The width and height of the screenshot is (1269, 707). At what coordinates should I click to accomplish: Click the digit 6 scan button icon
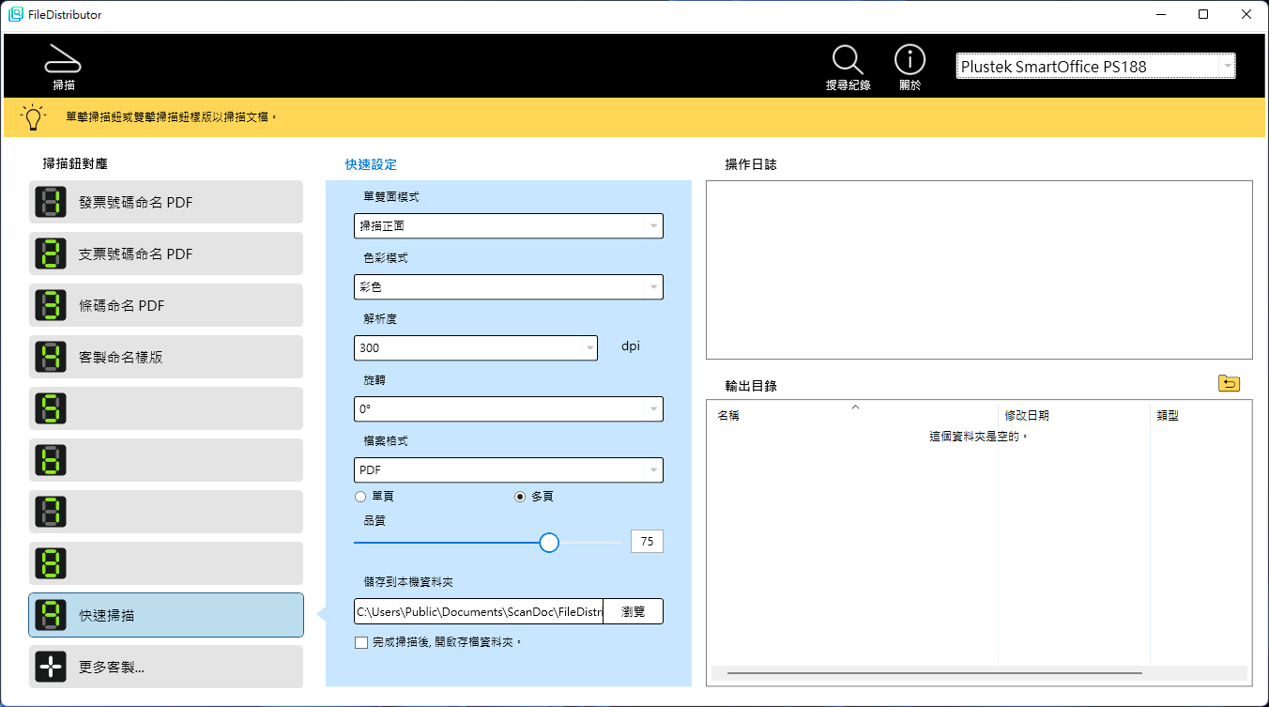point(51,460)
